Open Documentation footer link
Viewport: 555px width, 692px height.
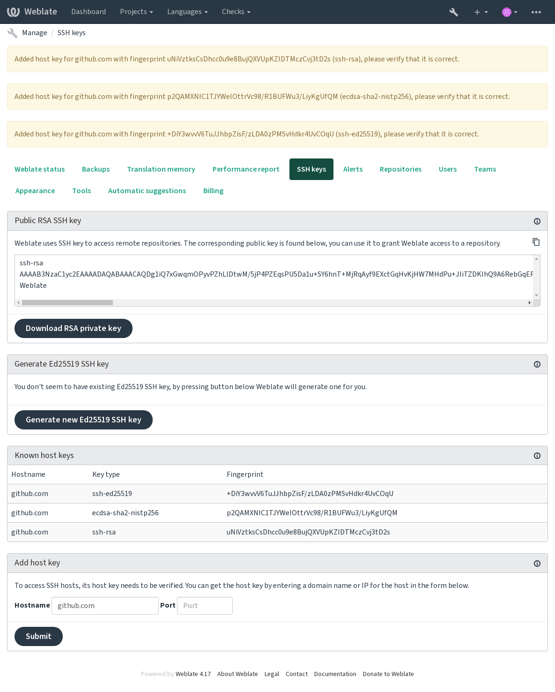click(x=335, y=674)
